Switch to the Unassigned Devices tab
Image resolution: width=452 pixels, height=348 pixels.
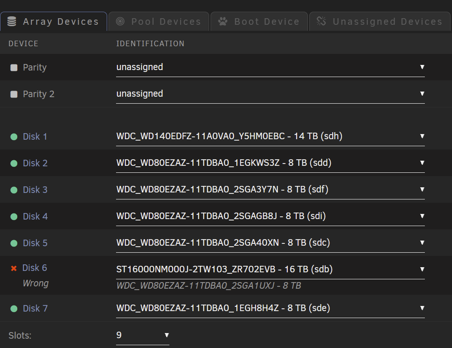coord(379,21)
